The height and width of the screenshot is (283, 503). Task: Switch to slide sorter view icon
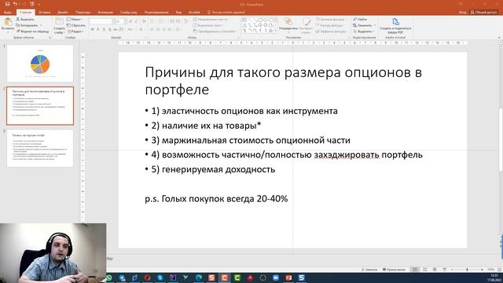pos(424,270)
